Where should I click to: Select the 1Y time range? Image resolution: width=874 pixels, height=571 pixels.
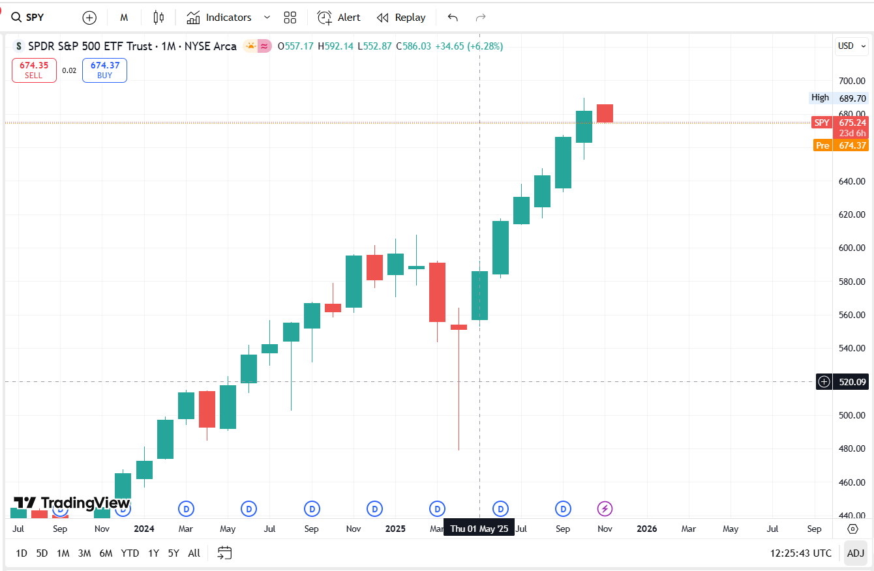153,553
